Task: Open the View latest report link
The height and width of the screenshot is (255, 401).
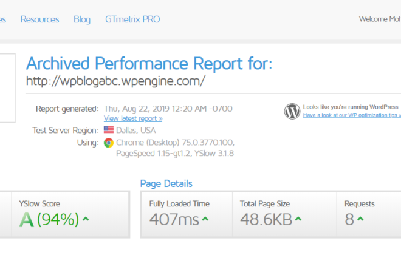Action: click(133, 118)
